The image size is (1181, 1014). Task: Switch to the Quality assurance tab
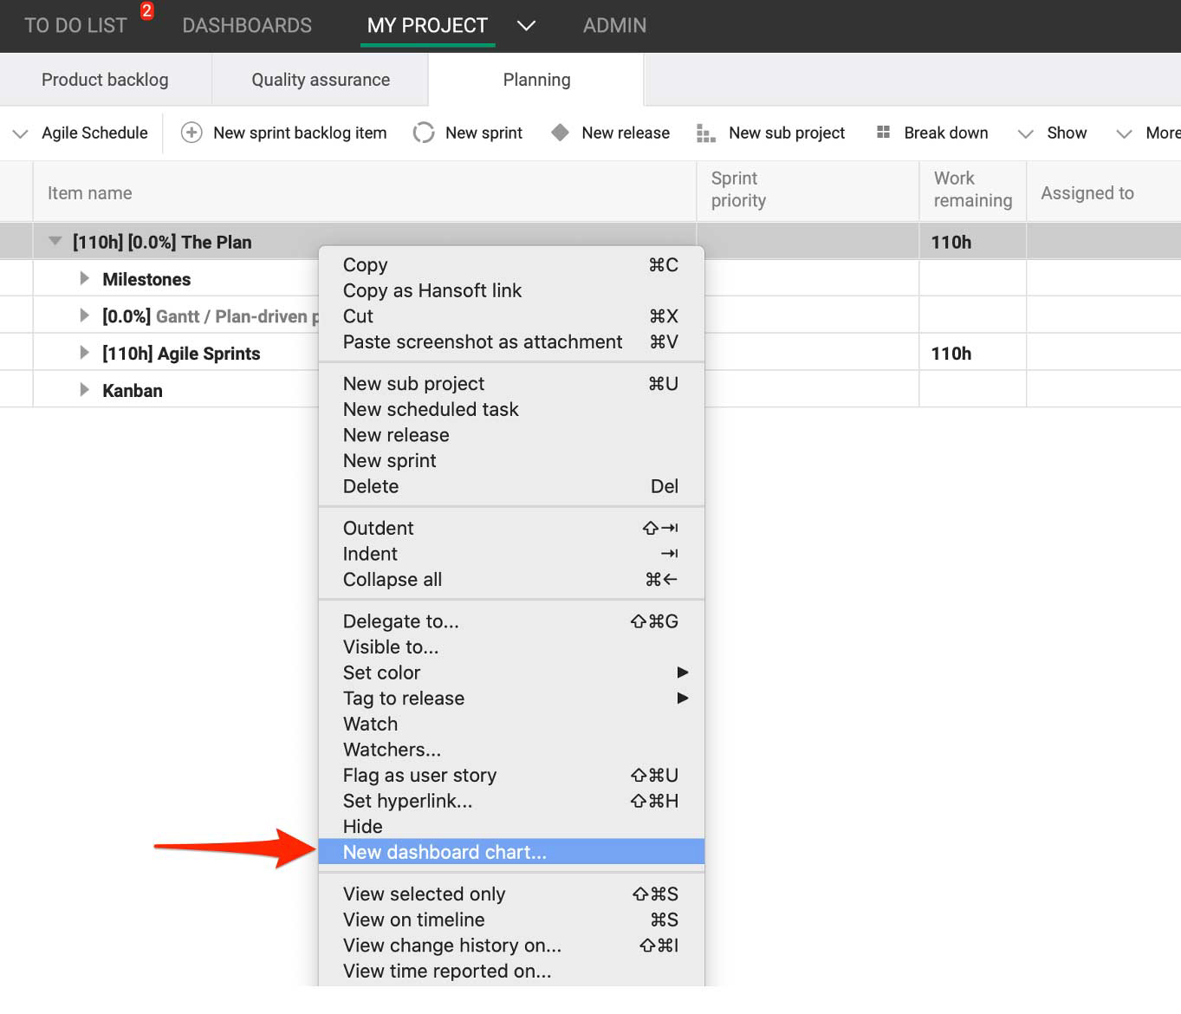pyautogui.click(x=321, y=80)
